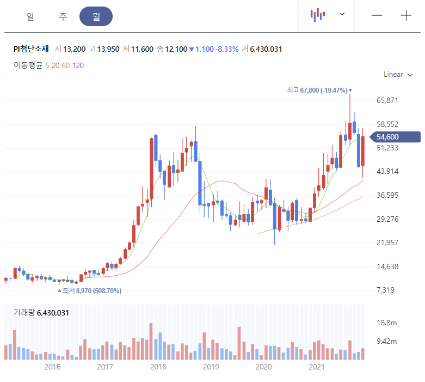425x382 pixels.
Task: Click the closing price 12,100 value
Action: pos(176,49)
